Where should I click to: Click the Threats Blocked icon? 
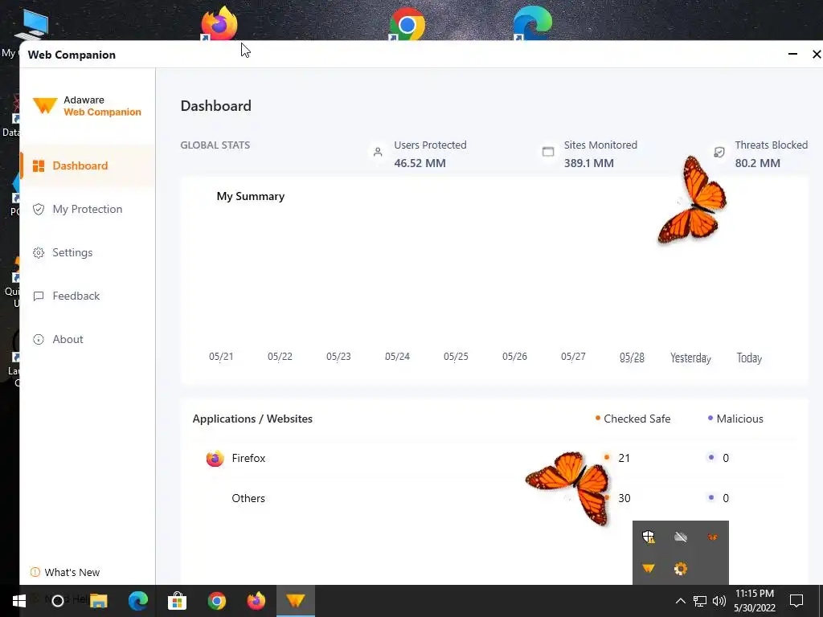719,152
